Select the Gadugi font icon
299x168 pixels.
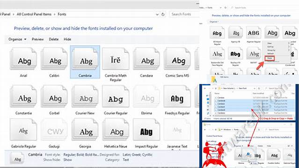54,130
